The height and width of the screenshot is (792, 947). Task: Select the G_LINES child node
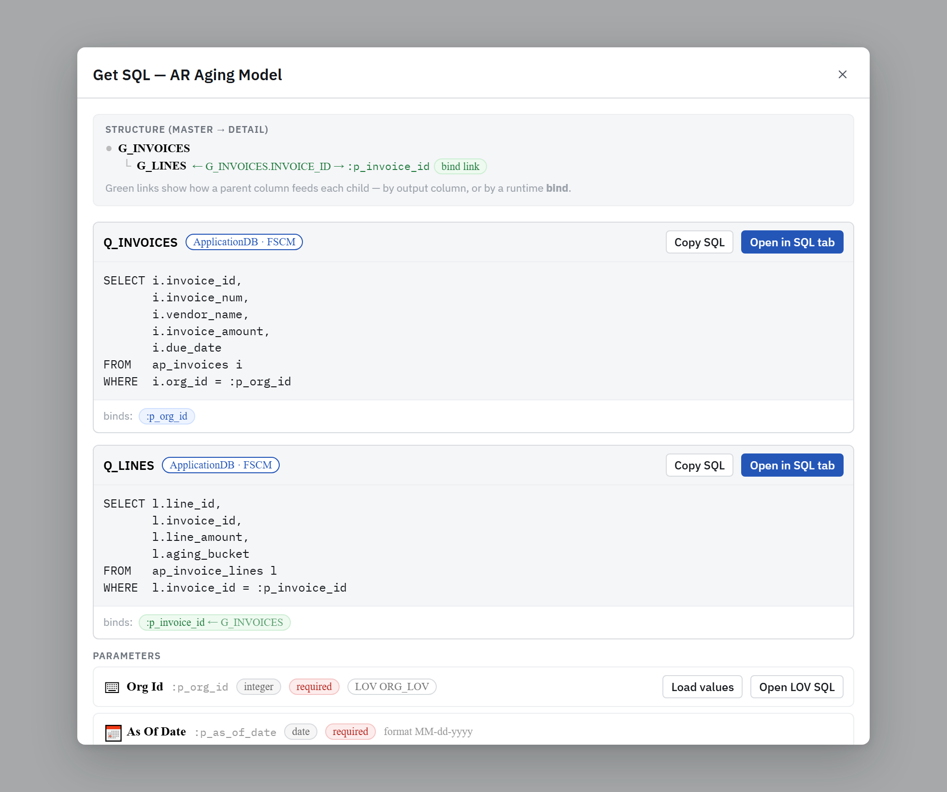(161, 166)
